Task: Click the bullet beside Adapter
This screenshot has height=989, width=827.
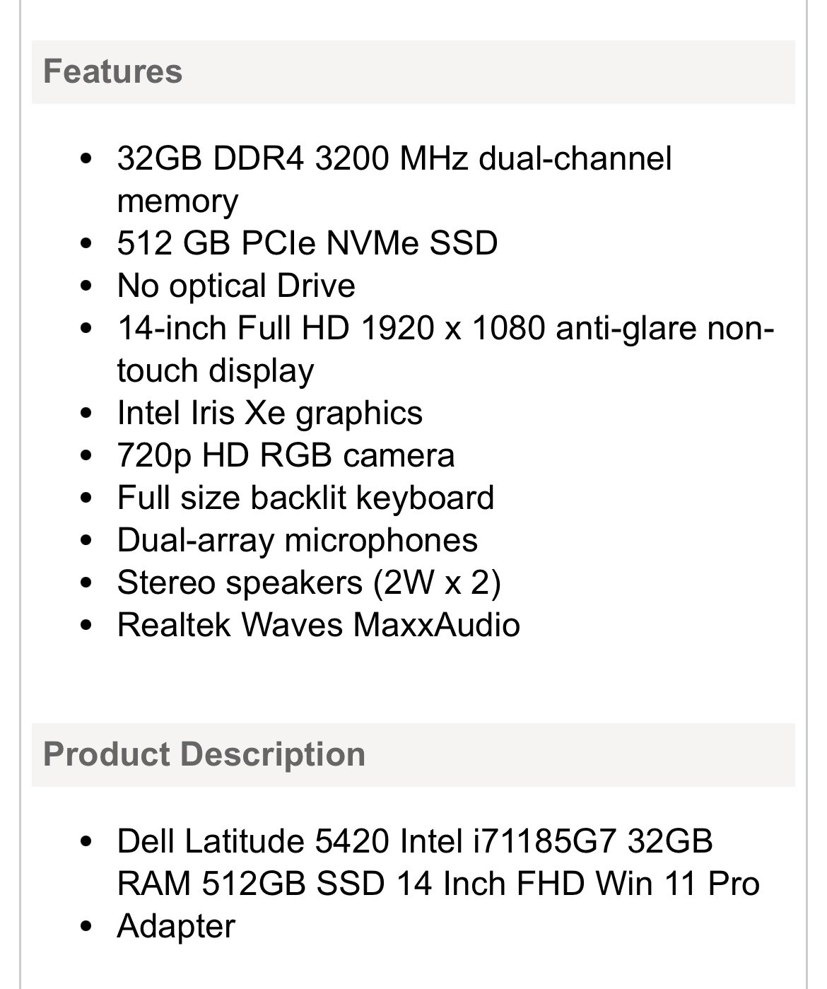Action: [x=87, y=927]
